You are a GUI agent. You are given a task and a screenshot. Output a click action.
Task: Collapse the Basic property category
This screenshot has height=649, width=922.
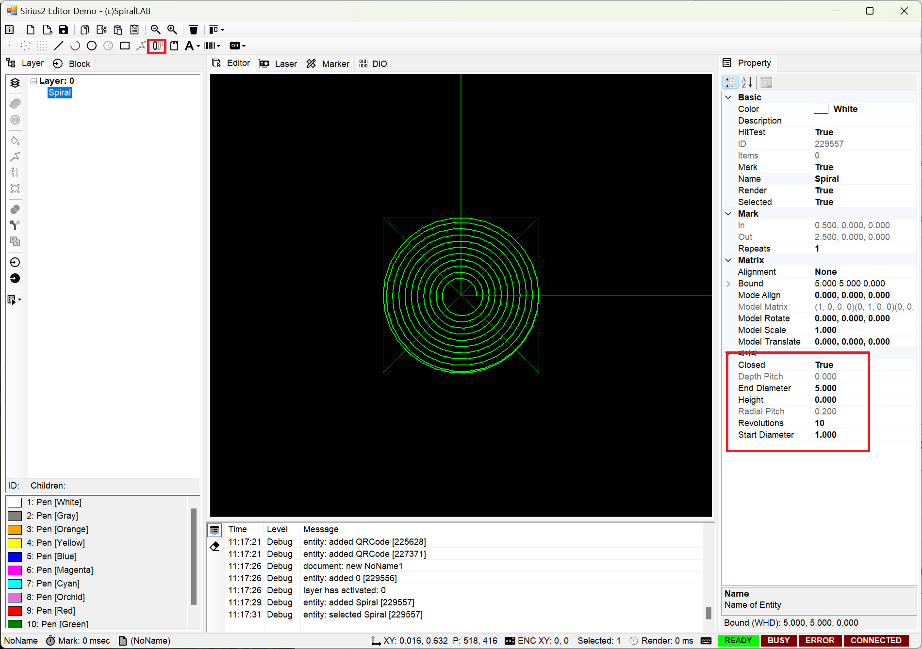pos(728,97)
